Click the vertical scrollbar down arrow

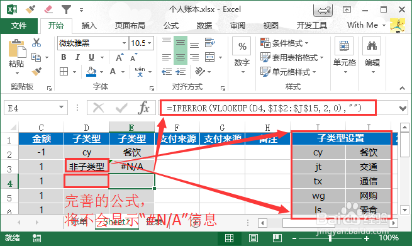[x=404, y=210]
